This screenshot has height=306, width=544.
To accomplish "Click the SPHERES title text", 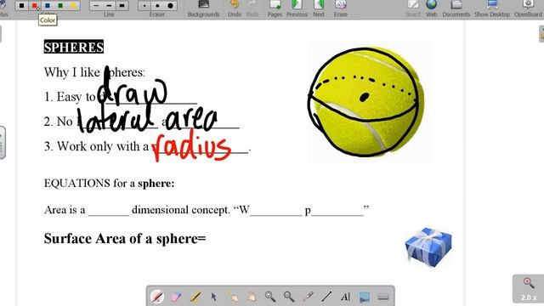I will pos(74,47).
